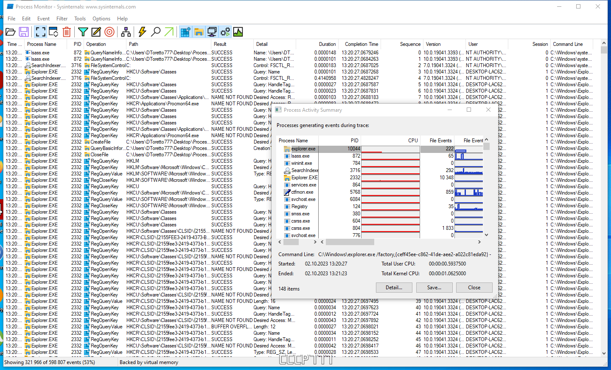
Task: Sort the summary dialog by the PID column
Action: (x=339, y=140)
